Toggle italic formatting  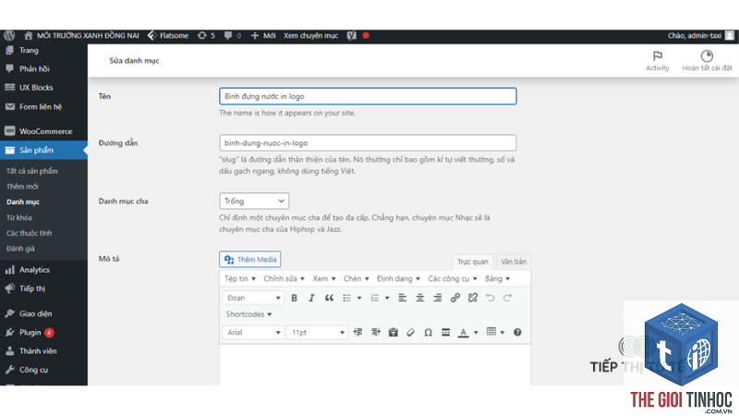click(311, 298)
